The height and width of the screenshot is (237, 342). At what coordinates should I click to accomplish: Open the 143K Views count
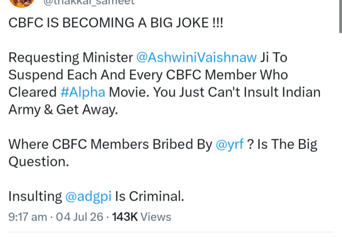tap(141, 217)
